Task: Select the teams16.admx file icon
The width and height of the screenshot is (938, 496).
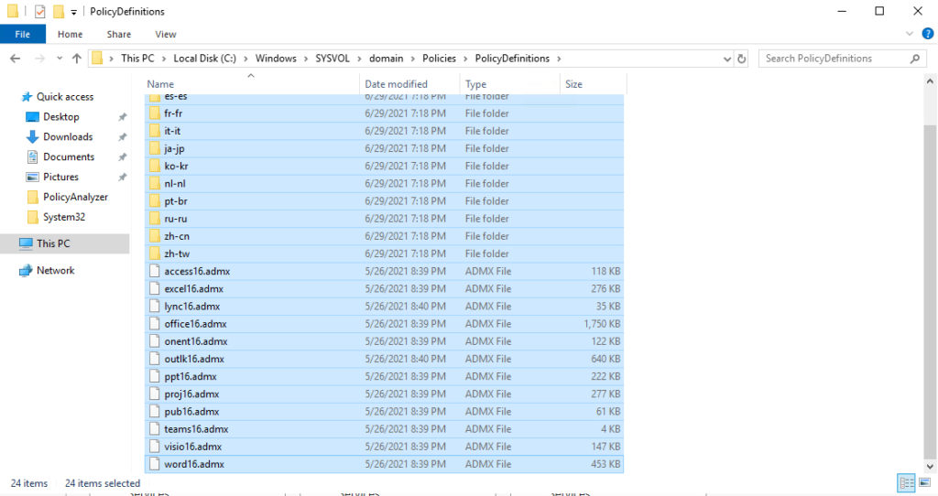Action: [154, 429]
